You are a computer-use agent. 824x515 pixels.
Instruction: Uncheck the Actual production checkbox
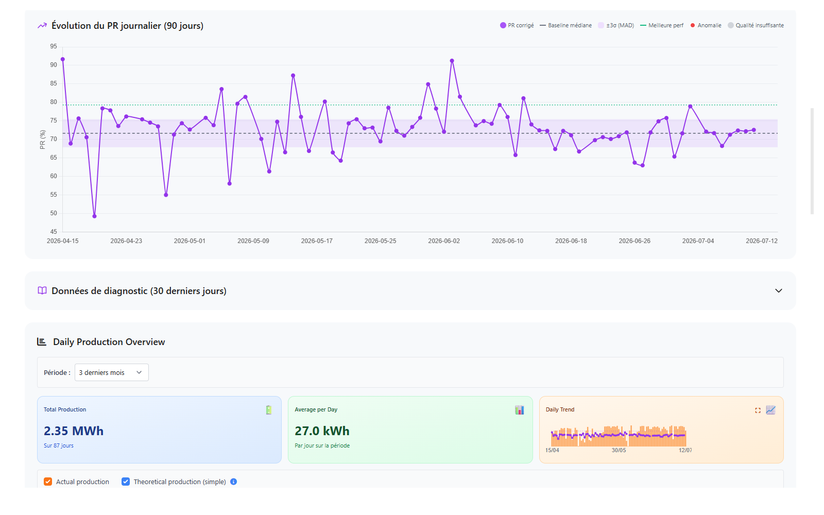pyautogui.click(x=48, y=482)
